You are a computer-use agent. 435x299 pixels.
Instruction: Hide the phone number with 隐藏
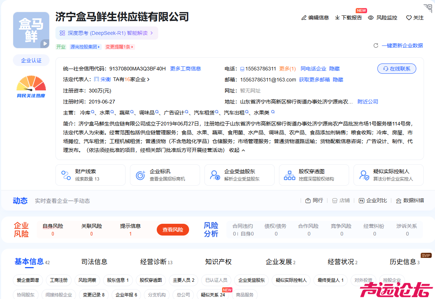click(x=334, y=69)
